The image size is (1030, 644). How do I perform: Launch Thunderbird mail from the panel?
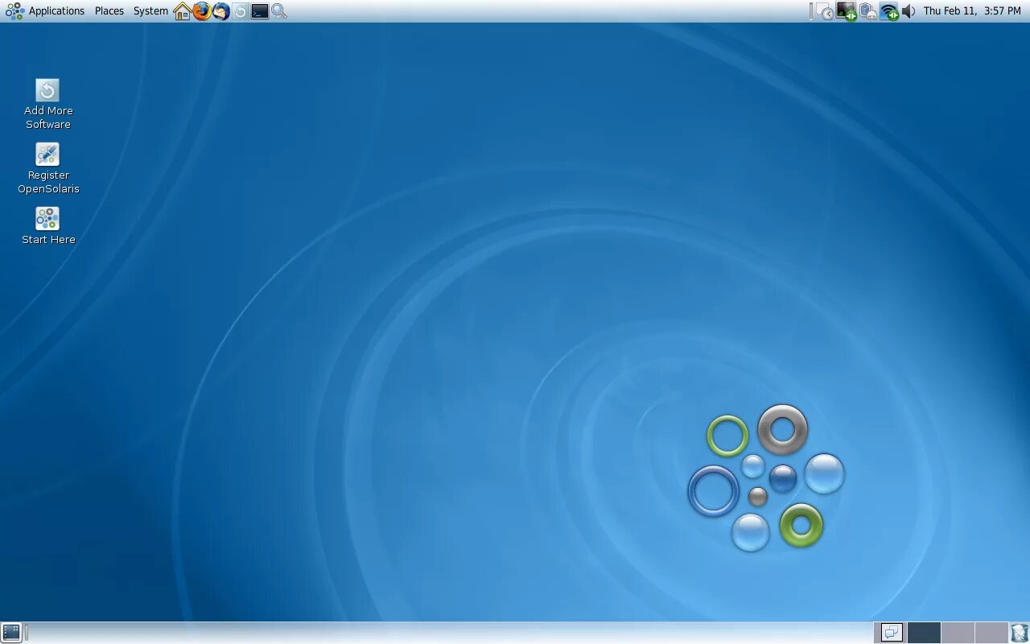click(x=221, y=11)
